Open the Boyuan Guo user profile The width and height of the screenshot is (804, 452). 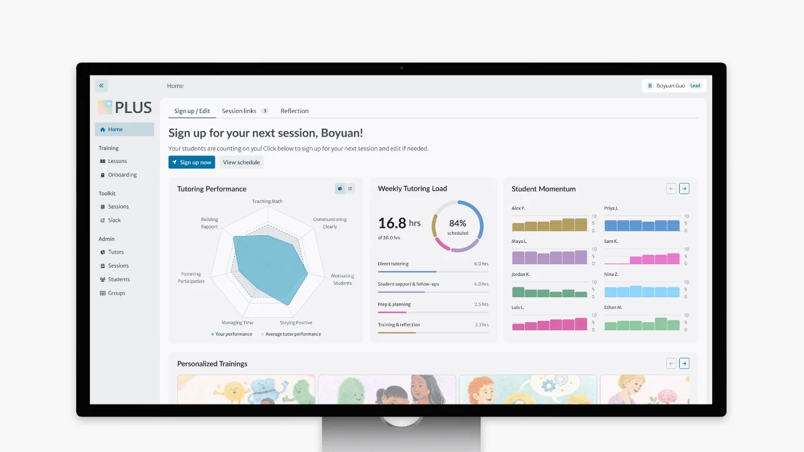674,86
